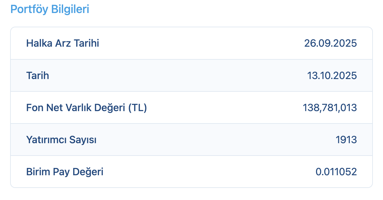Image resolution: width=383 pixels, height=200 pixels.
Task: Select the Birim Pay Değeri row label
Action: pyautogui.click(x=65, y=172)
